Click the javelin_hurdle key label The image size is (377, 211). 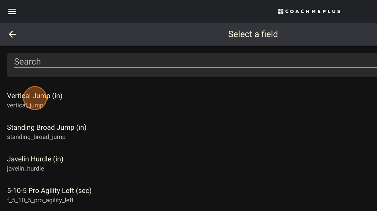click(26, 169)
